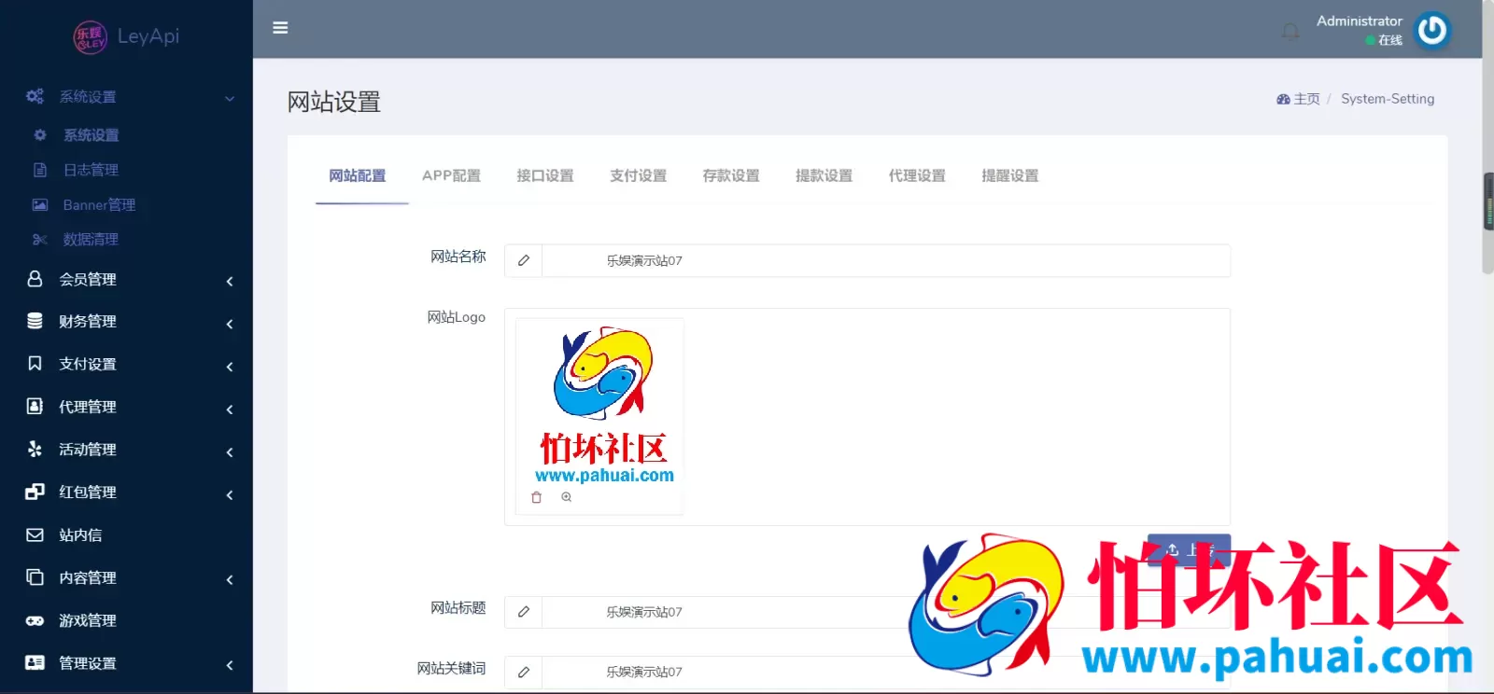Expand the 管理设置 menu arrow
Viewport: 1494px width, 694px height.
coord(230,665)
